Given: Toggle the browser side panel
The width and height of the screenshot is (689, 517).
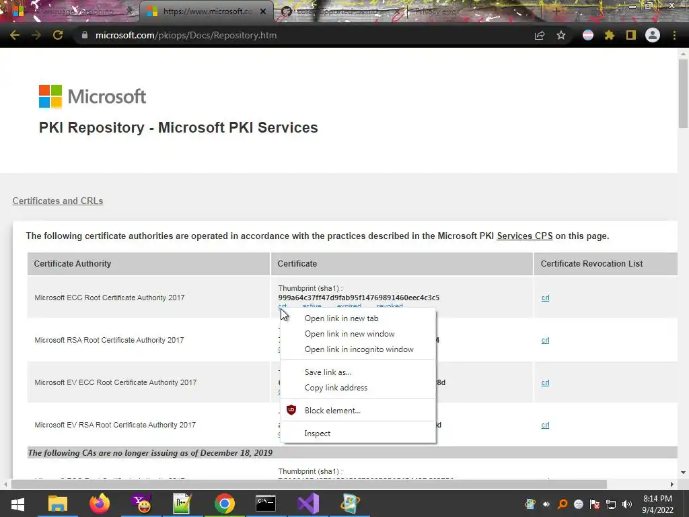Looking at the screenshot, I should pos(631,35).
